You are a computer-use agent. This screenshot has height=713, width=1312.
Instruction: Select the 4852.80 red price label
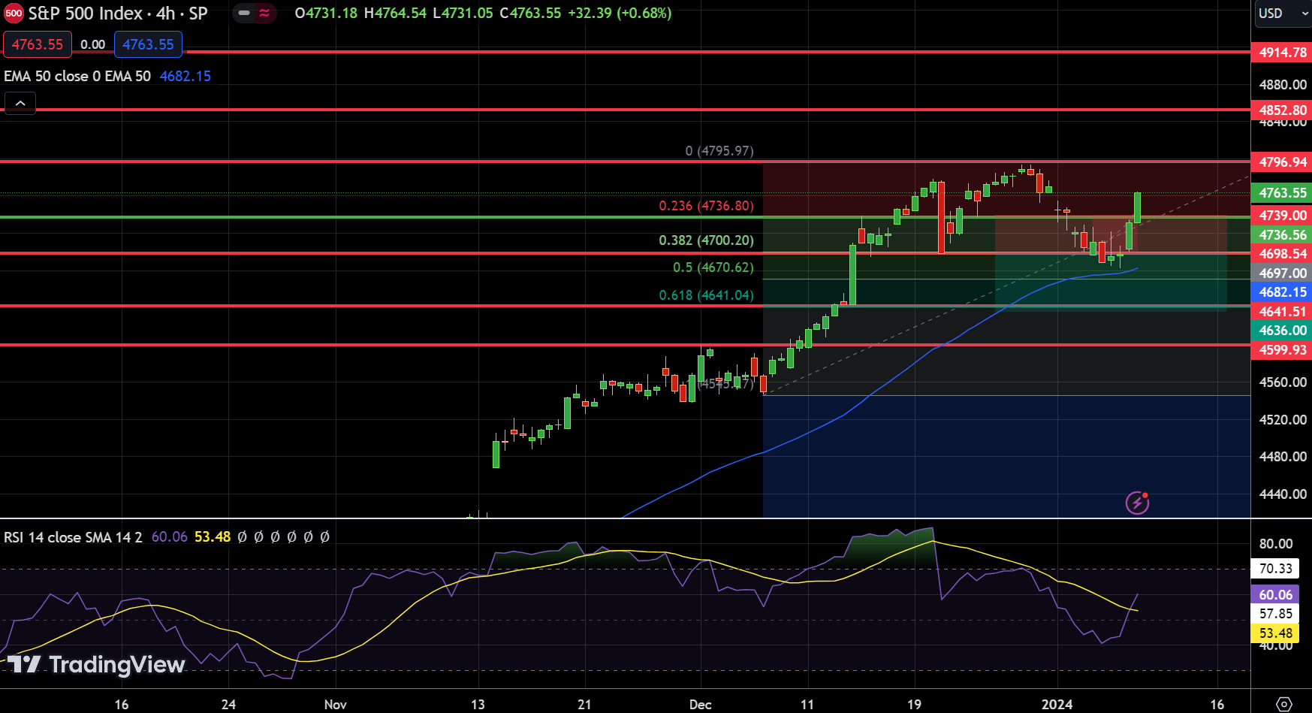[x=1282, y=110]
